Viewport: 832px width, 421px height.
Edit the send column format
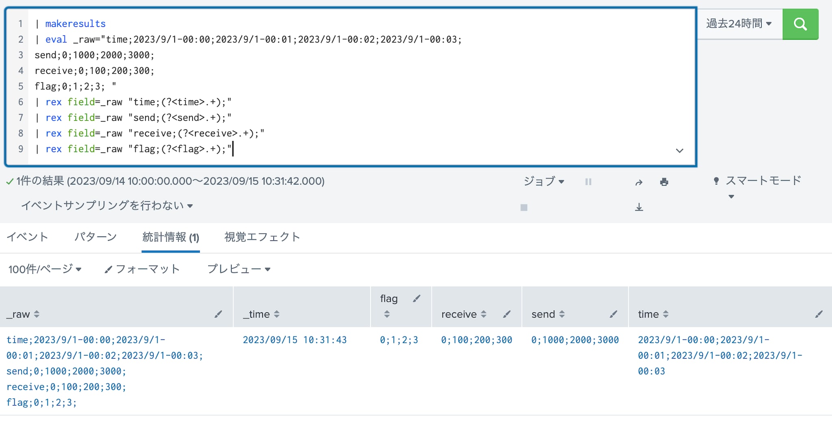click(613, 314)
